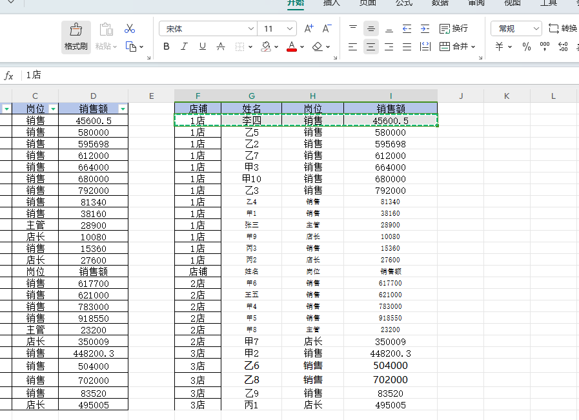Apply cell borders icon

point(239,47)
